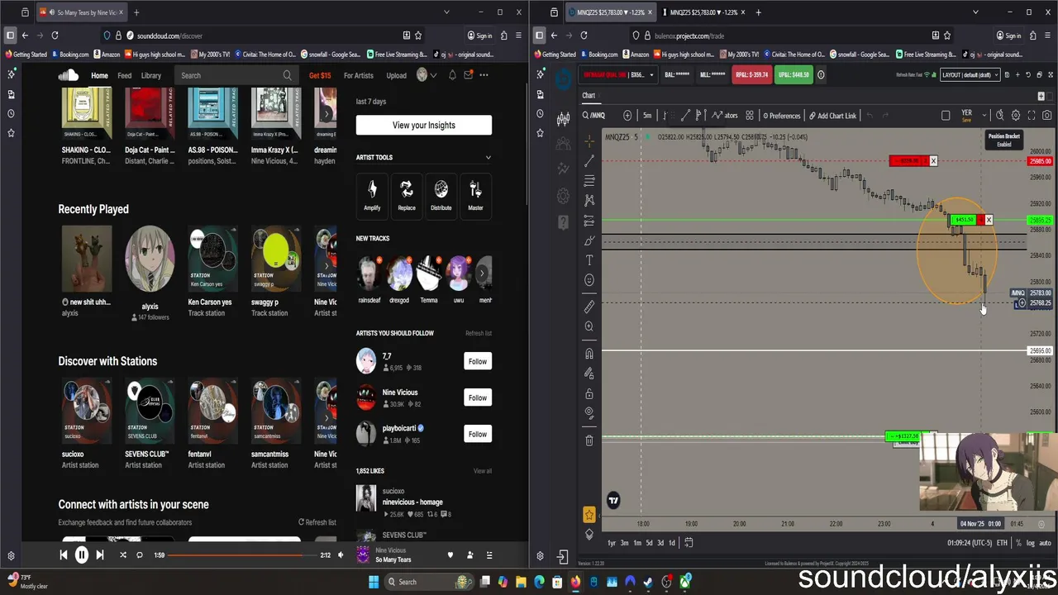This screenshot has height=595, width=1058.
Task: Open the Distribute artist tool
Action: (x=441, y=196)
